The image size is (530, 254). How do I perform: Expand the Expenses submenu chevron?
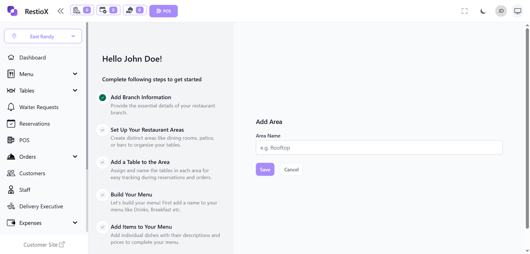click(x=75, y=223)
